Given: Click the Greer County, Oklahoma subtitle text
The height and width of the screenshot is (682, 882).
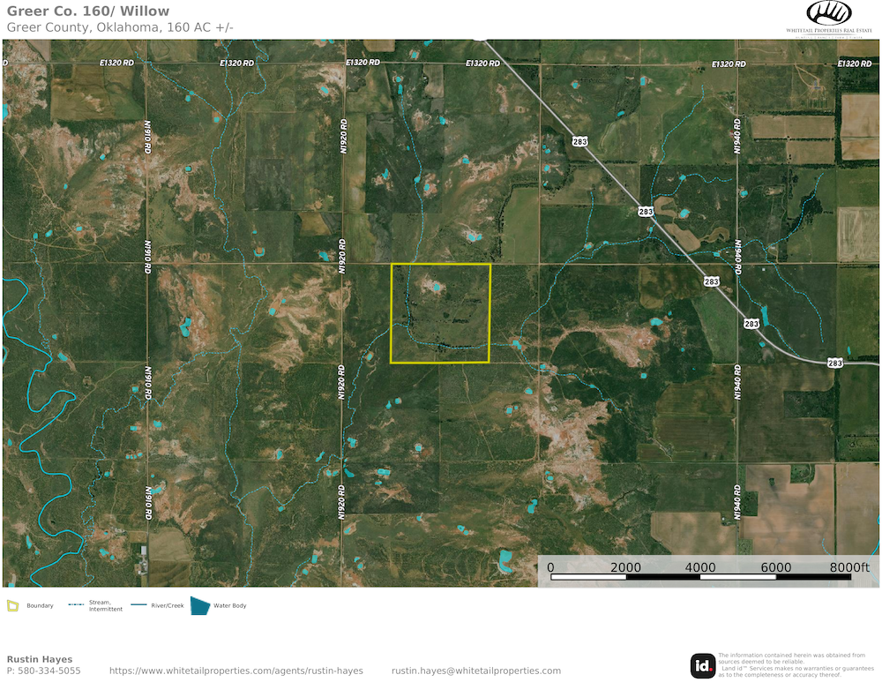Looking at the screenshot, I should click(120, 26).
